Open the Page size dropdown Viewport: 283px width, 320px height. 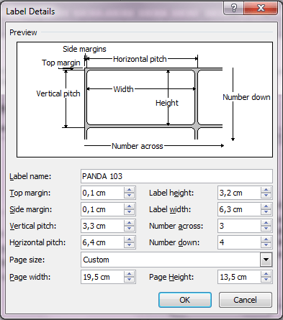266,260
